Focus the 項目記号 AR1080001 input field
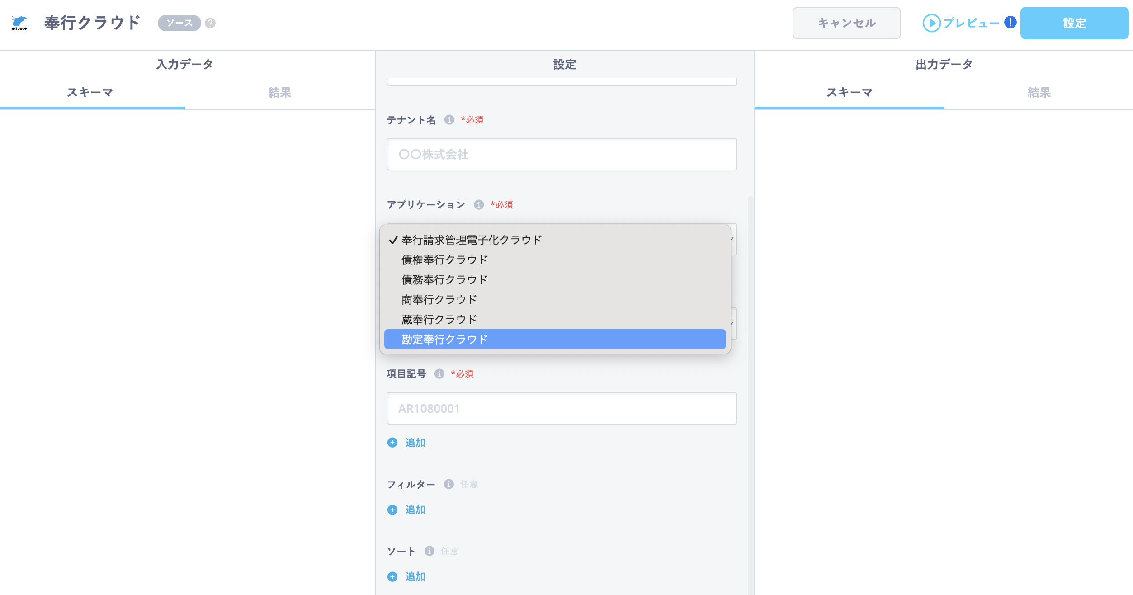Image resolution: width=1133 pixels, height=595 pixels. [562, 408]
